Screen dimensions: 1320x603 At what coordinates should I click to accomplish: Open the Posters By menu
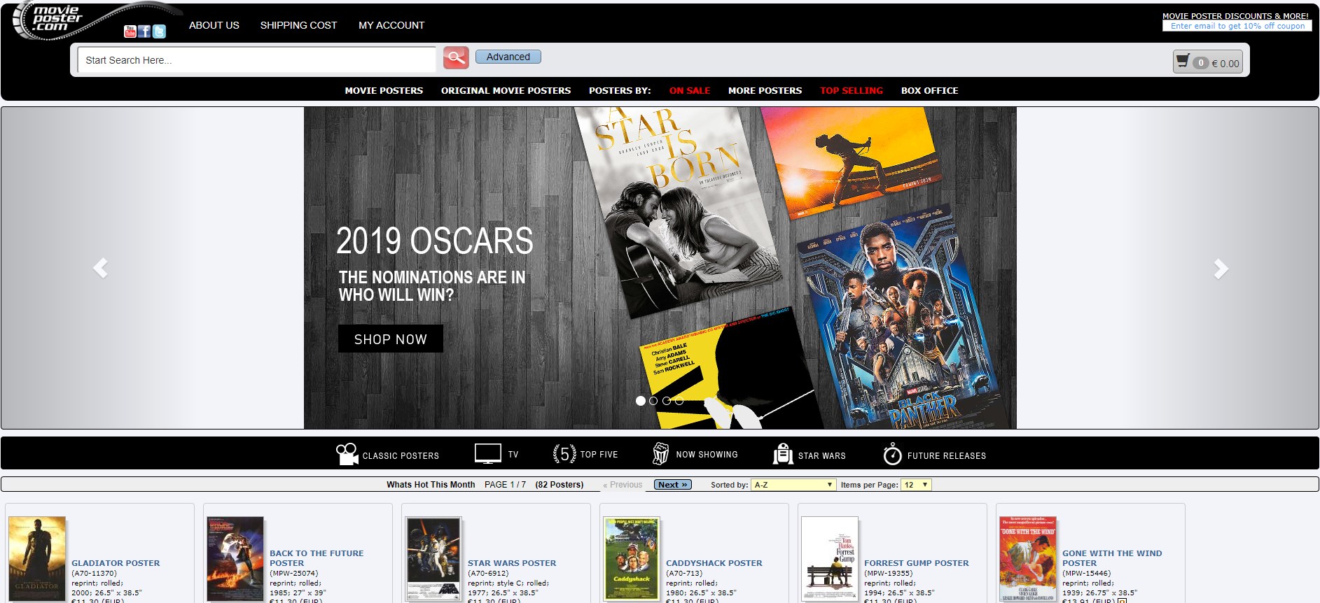(620, 90)
